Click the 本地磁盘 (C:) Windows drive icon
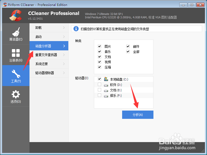The image size is (207, 155). pyautogui.click(x=106, y=79)
